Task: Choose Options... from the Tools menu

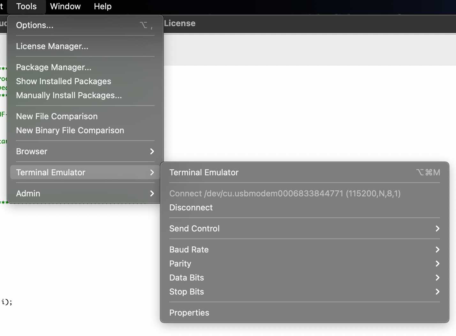Action: pyautogui.click(x=85, y=25)
